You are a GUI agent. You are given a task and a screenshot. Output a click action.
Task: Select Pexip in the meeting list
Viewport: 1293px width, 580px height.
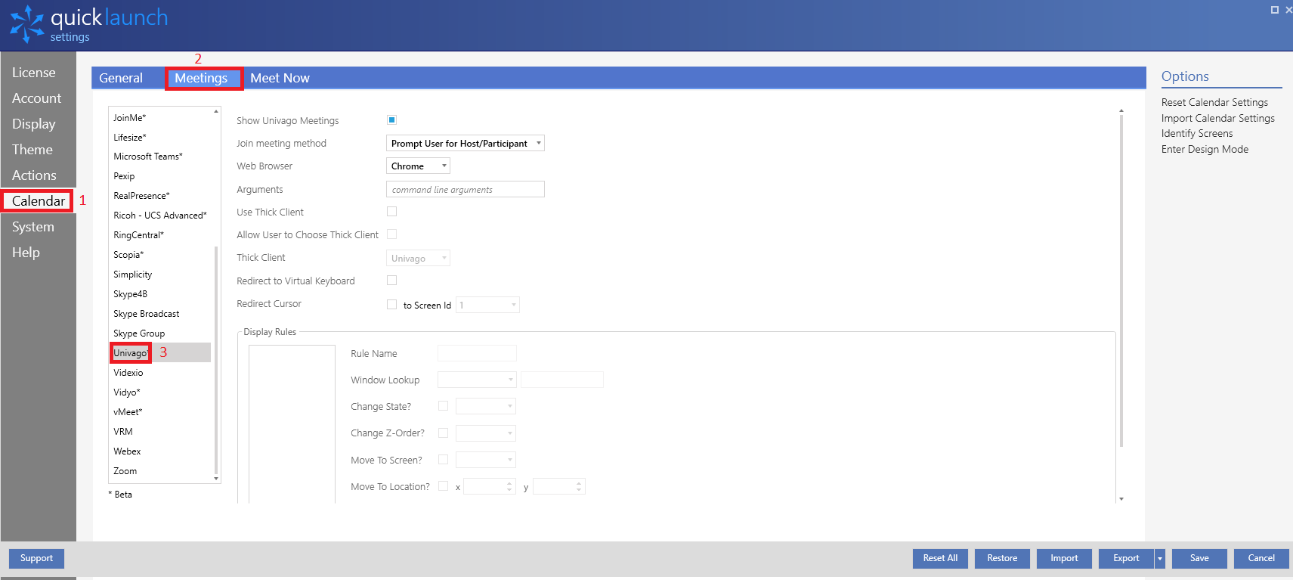(x=159, y=176)
